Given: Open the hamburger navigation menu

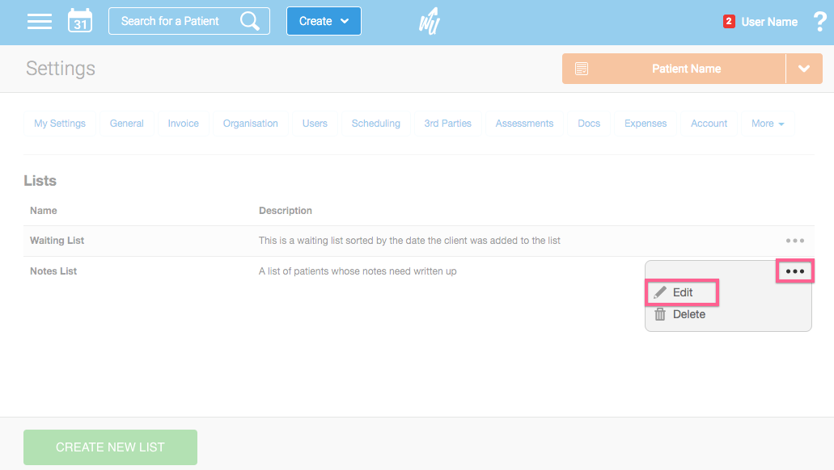Looking at the screenshot, I should tap(39, 22).
